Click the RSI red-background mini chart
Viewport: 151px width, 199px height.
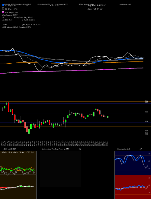click(x=133, y=187)
